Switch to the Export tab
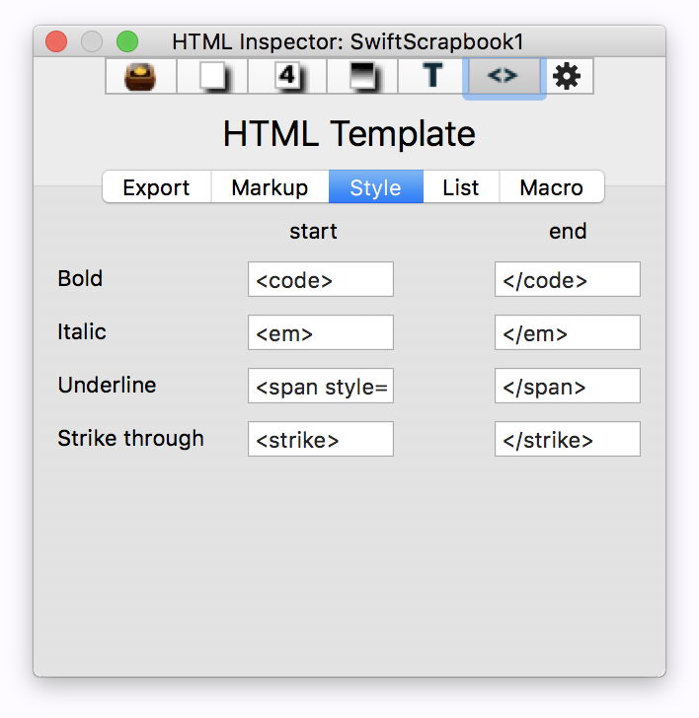The width and height of the screenshot is (699, 718). point(156,187)
